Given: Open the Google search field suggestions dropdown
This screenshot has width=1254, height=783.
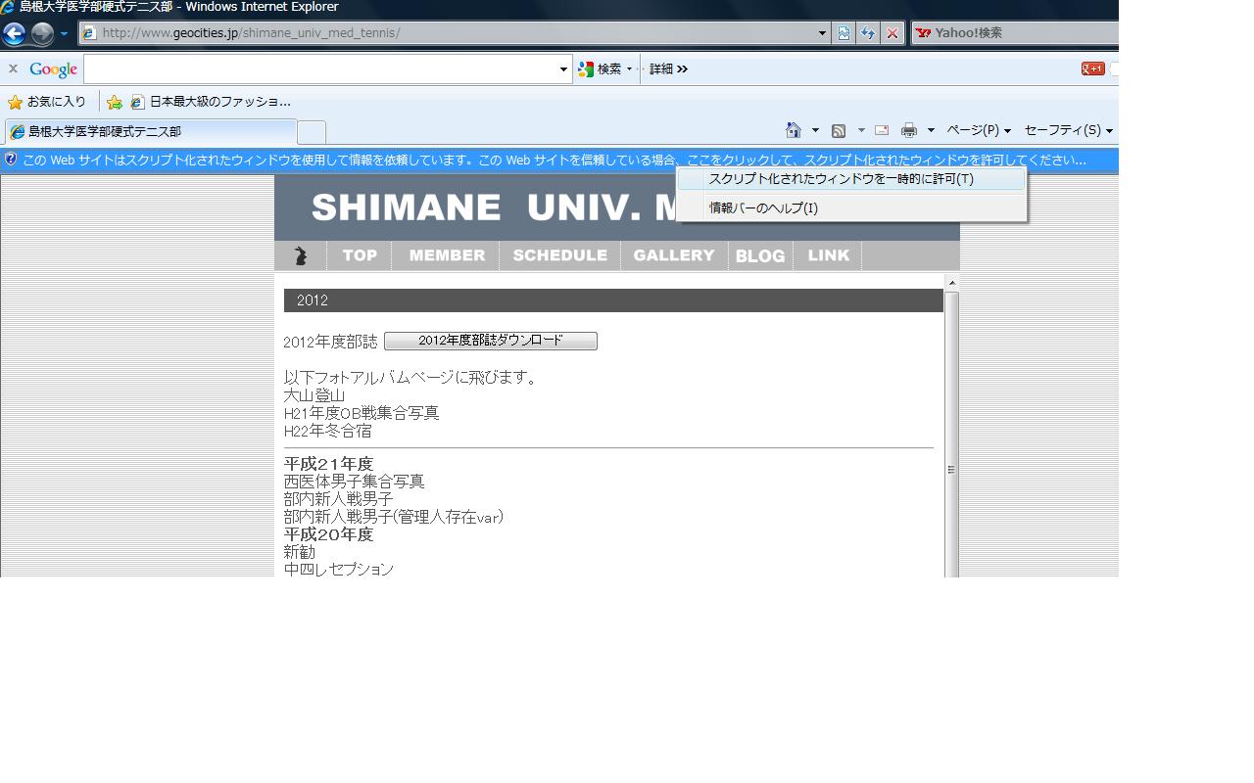Looking at the screenshot, I should pos(563,69).
